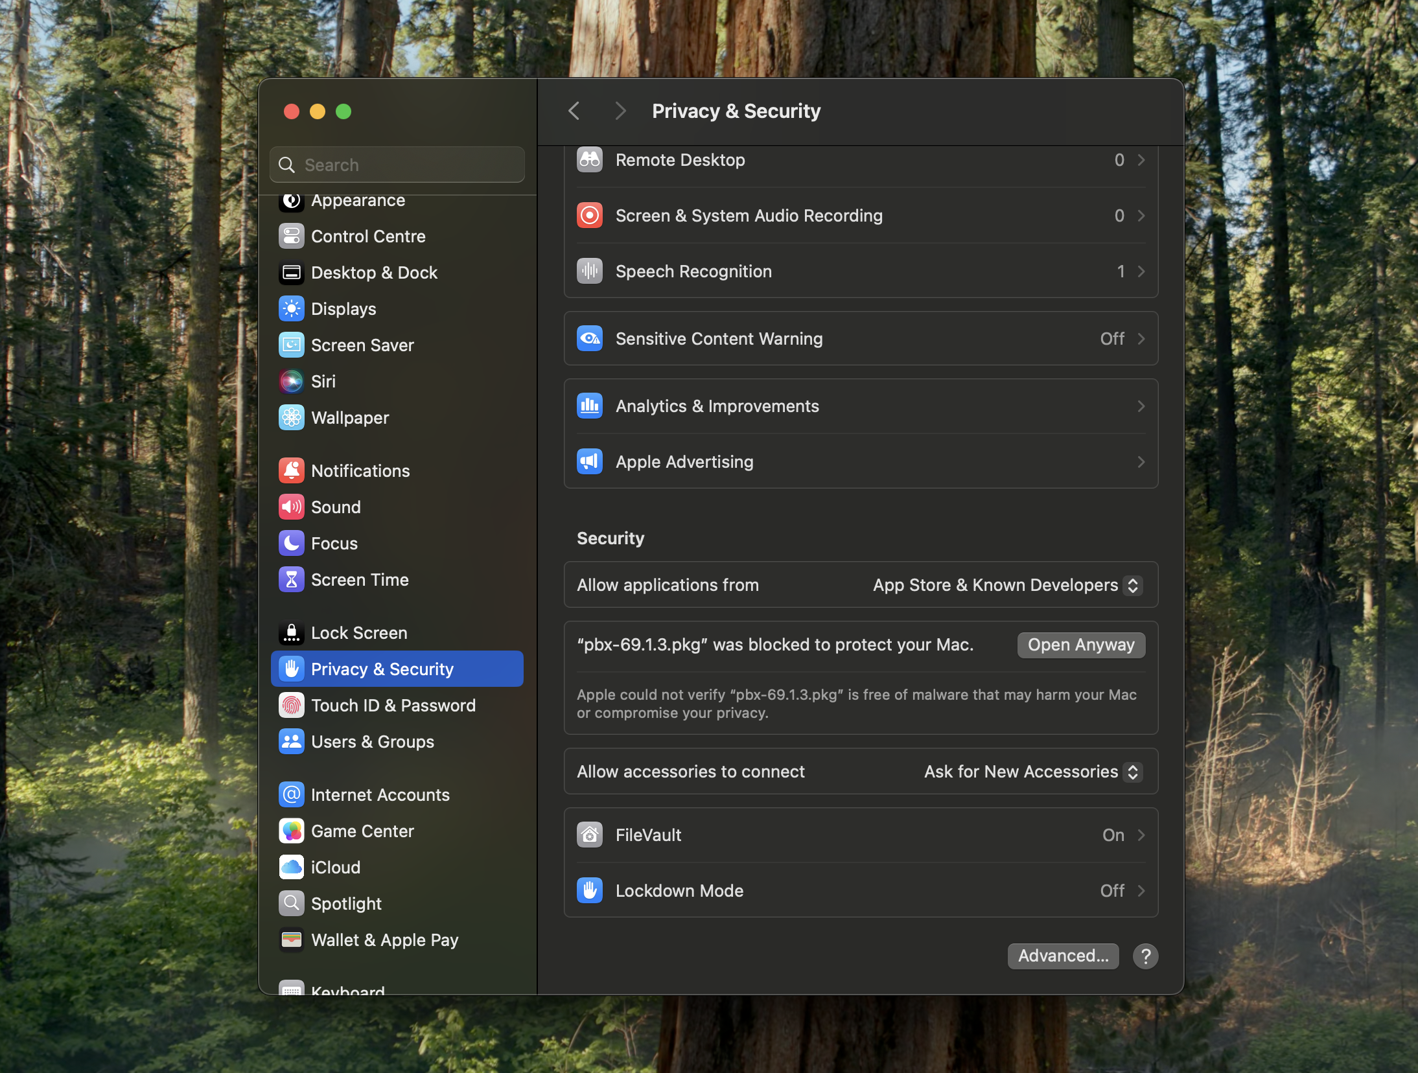
Task: Click inside the Search field
Action: point(396,165)
